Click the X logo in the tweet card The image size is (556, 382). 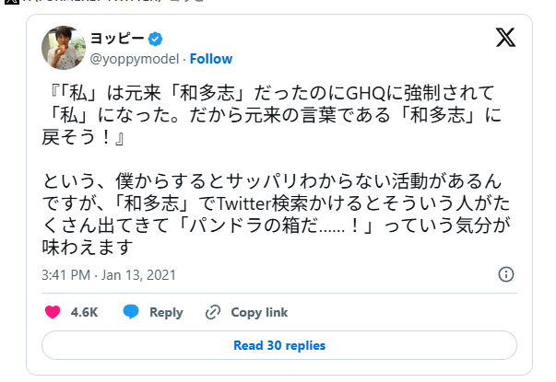[x=505, y=39]
